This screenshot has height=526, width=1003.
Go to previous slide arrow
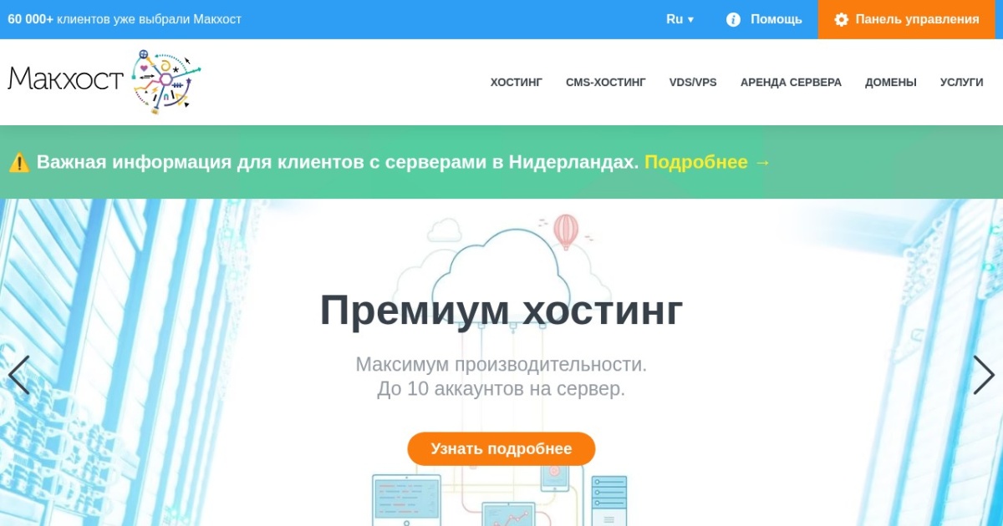(19, 375)
